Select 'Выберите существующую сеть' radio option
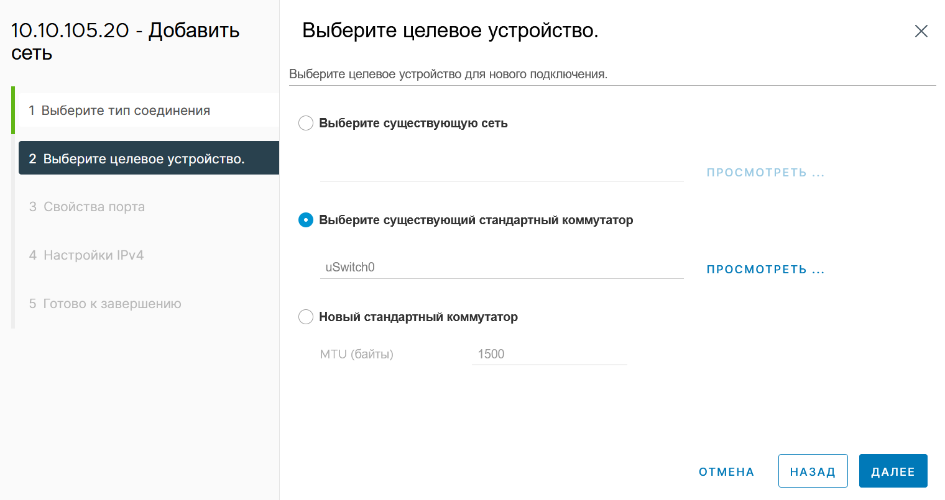 pyautogui.click(x=306, y=123)
